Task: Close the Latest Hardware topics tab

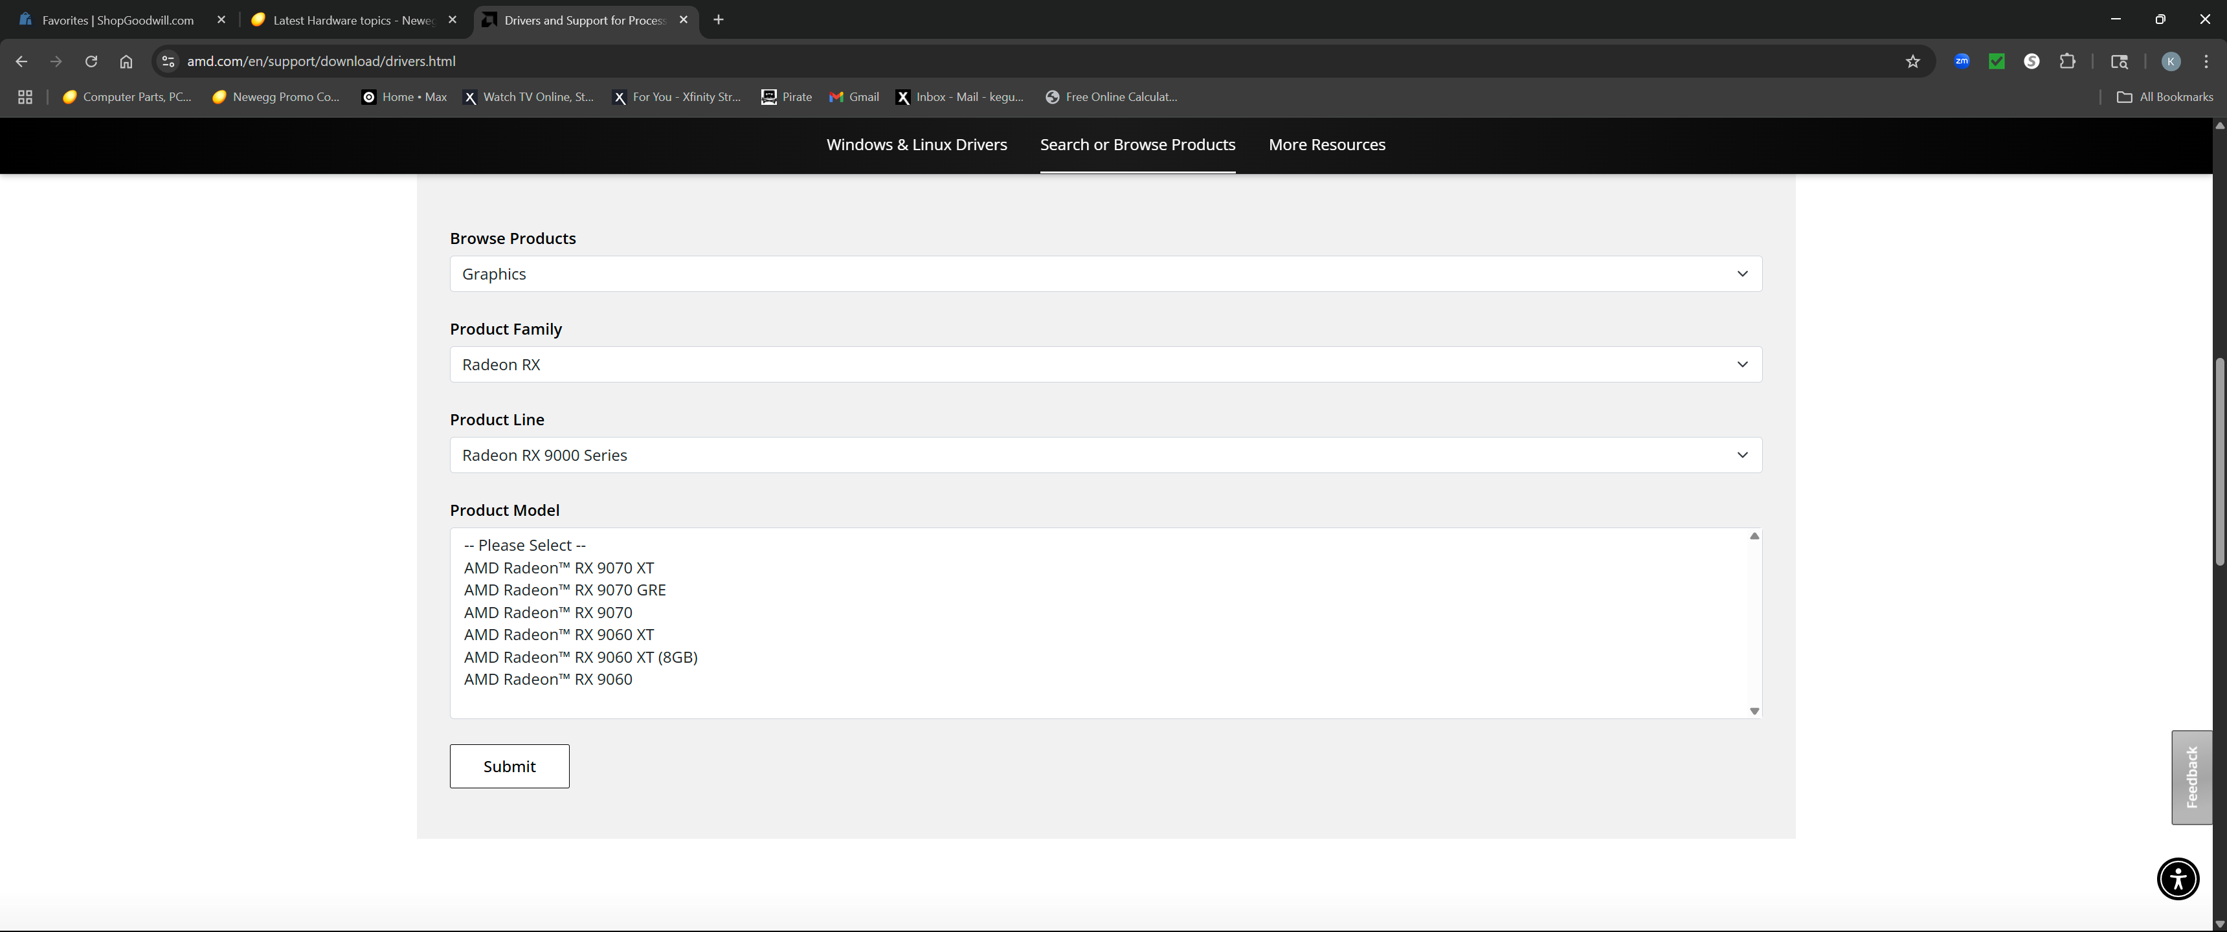Action: 452,20
